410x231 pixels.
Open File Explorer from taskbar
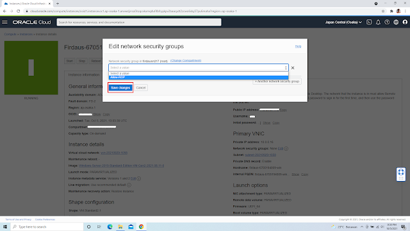(120, 227)
